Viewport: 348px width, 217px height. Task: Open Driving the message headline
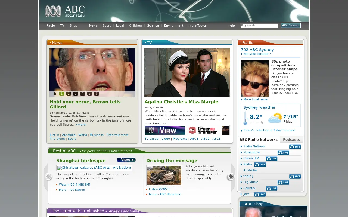click(x=172, y=161)
